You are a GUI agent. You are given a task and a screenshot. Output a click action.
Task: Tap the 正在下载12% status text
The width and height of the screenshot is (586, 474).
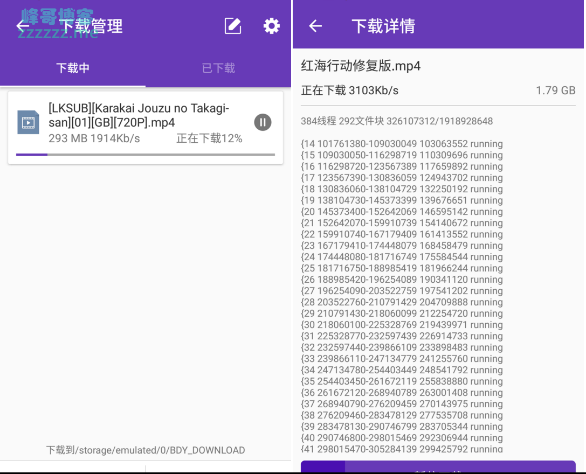pyautogui.click(x=209, y=138)
